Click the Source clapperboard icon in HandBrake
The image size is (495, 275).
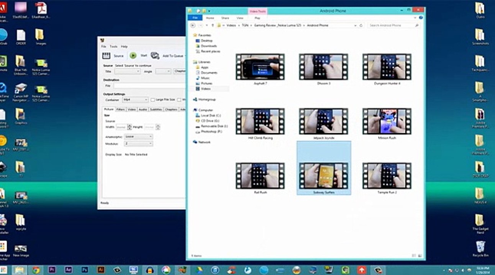[106, 56]
